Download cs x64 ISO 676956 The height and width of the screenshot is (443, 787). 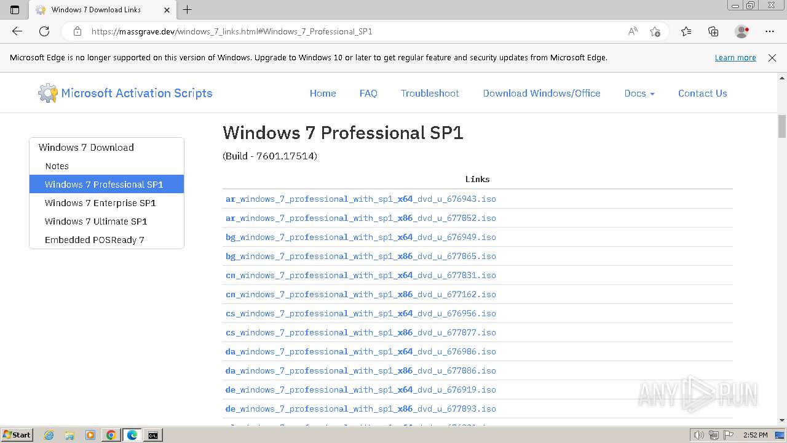(x=361, y=314)
